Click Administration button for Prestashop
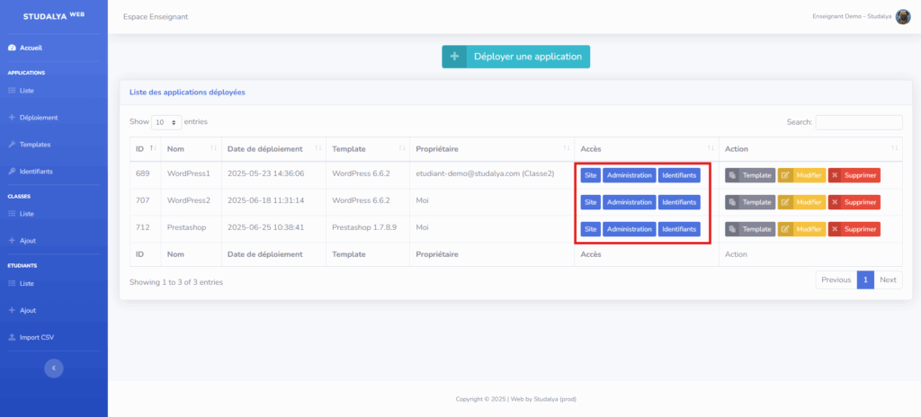Viewport: 921px width, 417px height. [629, 229]
